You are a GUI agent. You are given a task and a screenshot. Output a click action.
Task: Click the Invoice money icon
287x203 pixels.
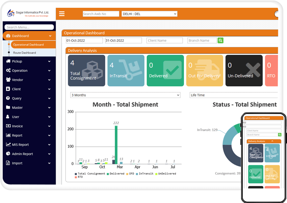(x=8, y=126)
